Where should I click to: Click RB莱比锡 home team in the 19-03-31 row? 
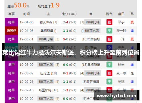point(46,39)
